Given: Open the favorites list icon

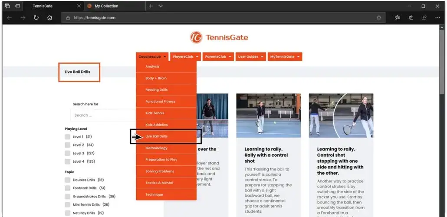Looking at the screenshot, I should tap(397, 18).
